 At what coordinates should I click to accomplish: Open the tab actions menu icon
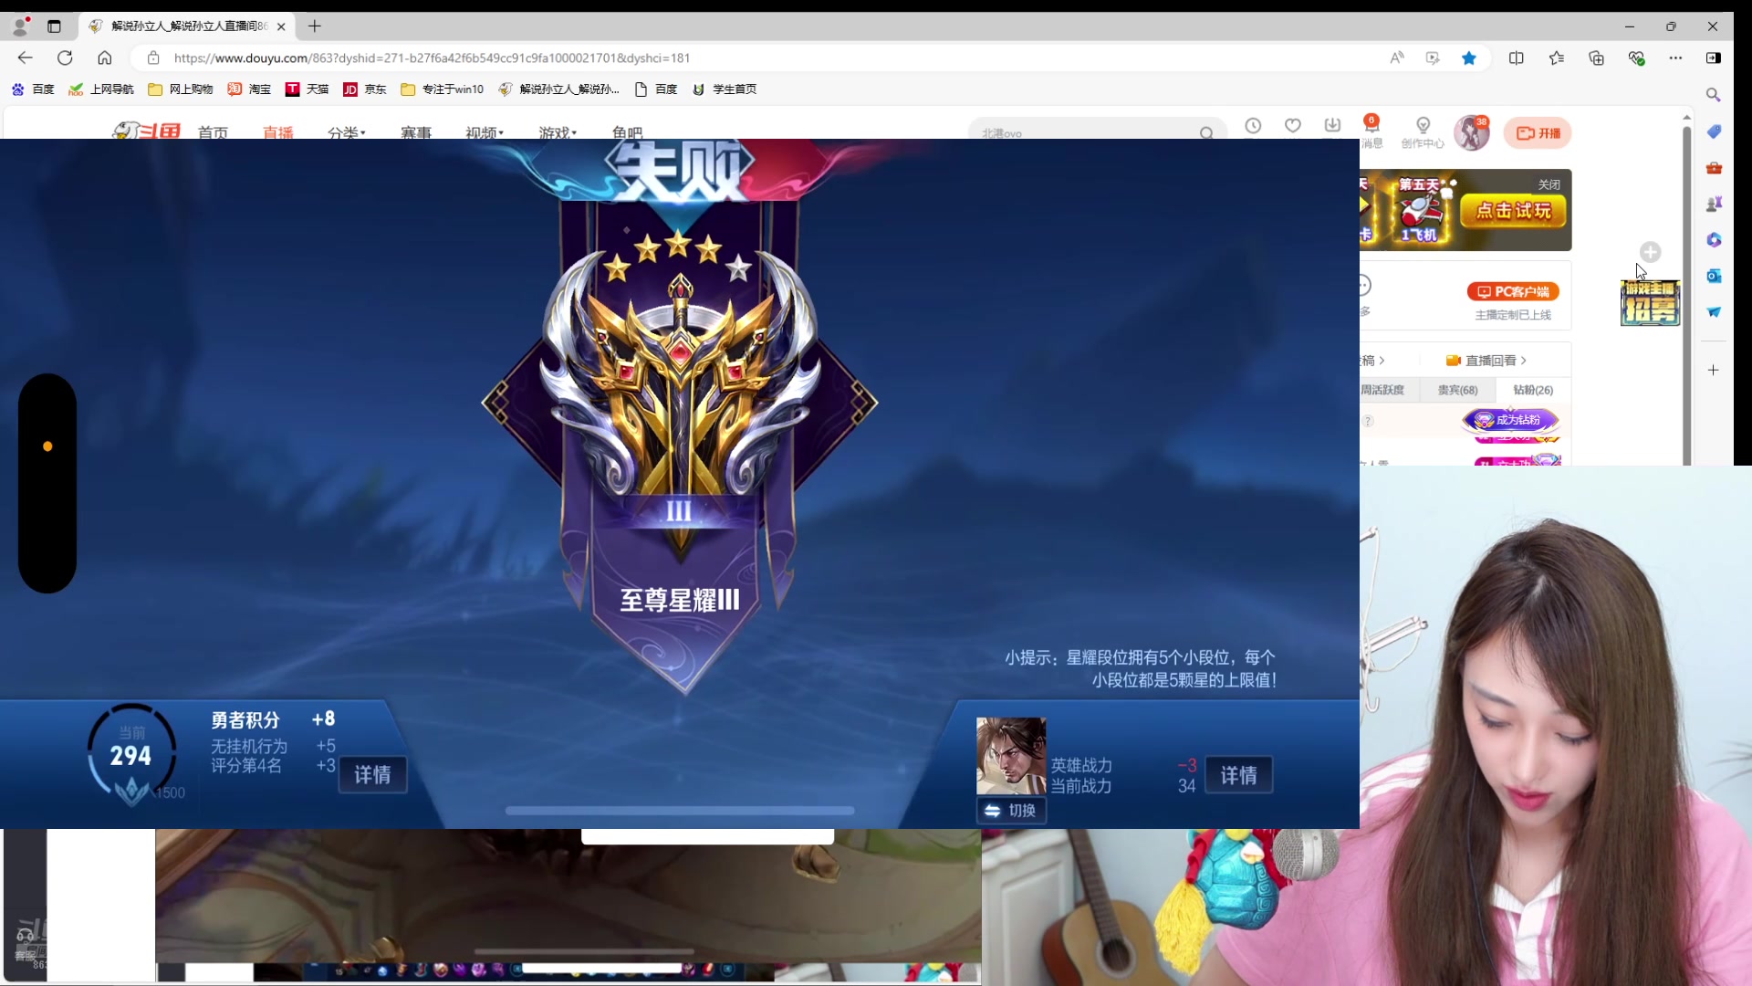tap(54, 26)
